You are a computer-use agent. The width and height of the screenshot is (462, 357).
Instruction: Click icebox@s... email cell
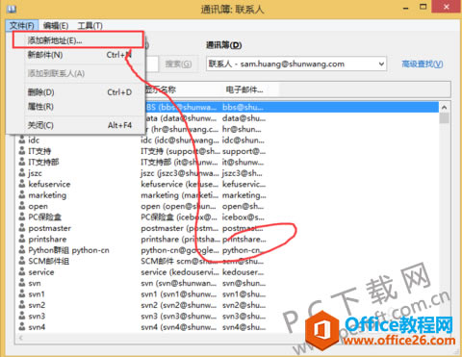pyautogui.click(x=244, y=217)
